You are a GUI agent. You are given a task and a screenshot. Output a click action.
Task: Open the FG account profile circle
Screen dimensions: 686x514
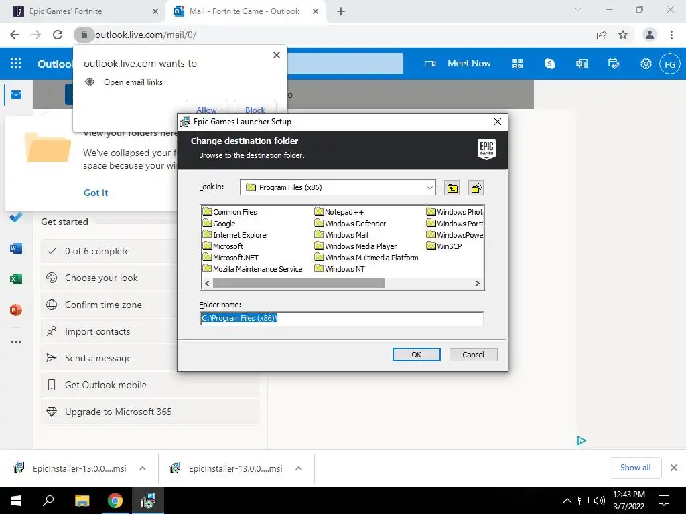pyautogui.click(x=670, y=64)
